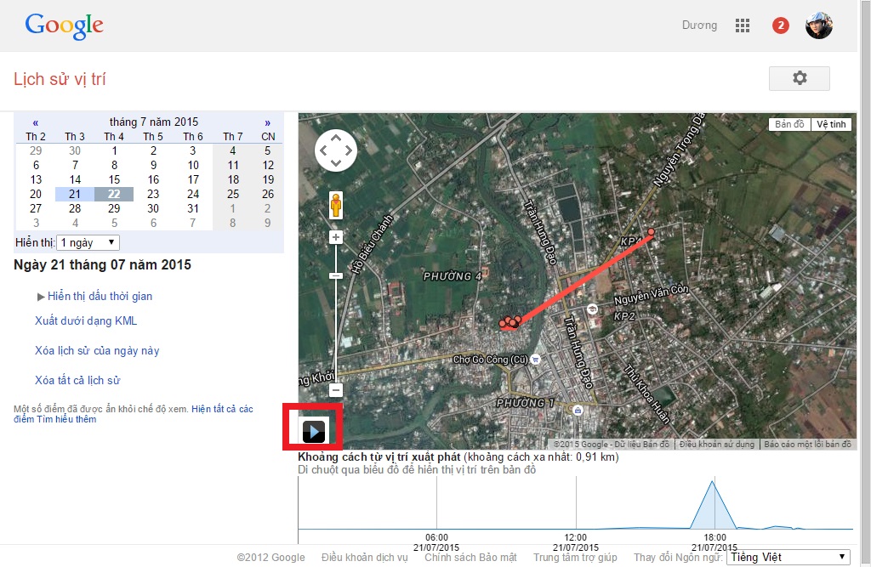The width and height of the screenshot is (871, 567).
Task: Select day 15 in the calendar
Action: [x=114, y=179]
